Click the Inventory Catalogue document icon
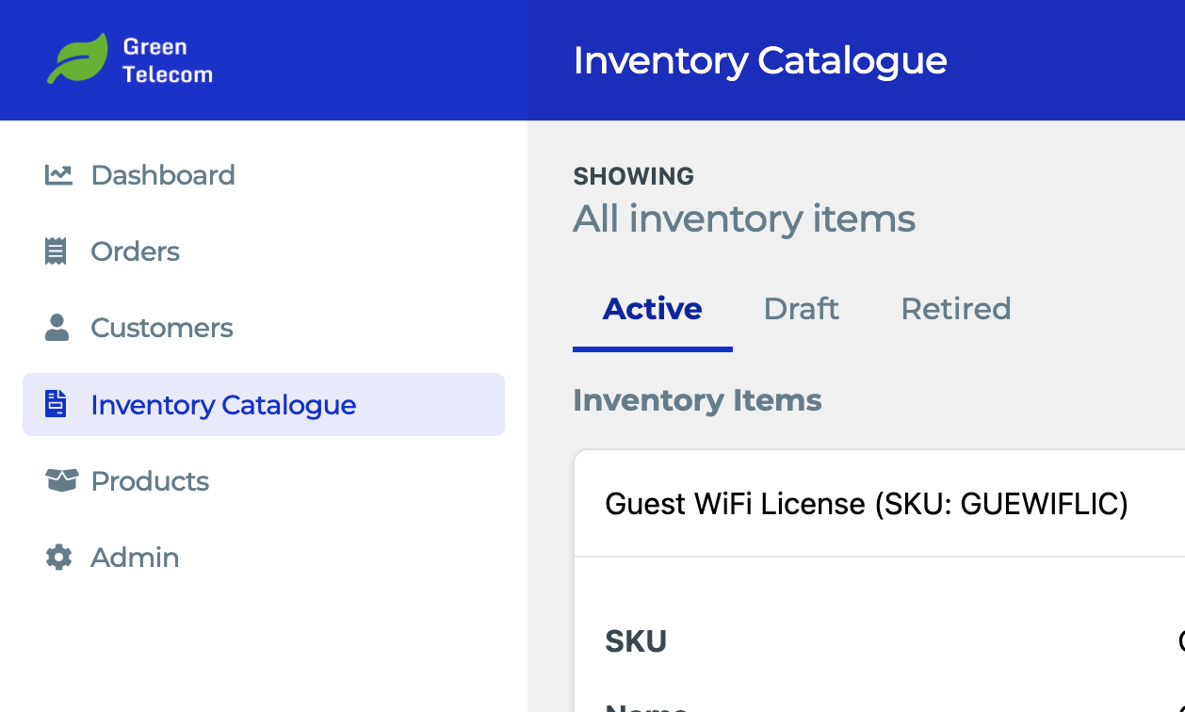Image resolution: width=1185 pixels, height=712 pixels. pos(57,404)
